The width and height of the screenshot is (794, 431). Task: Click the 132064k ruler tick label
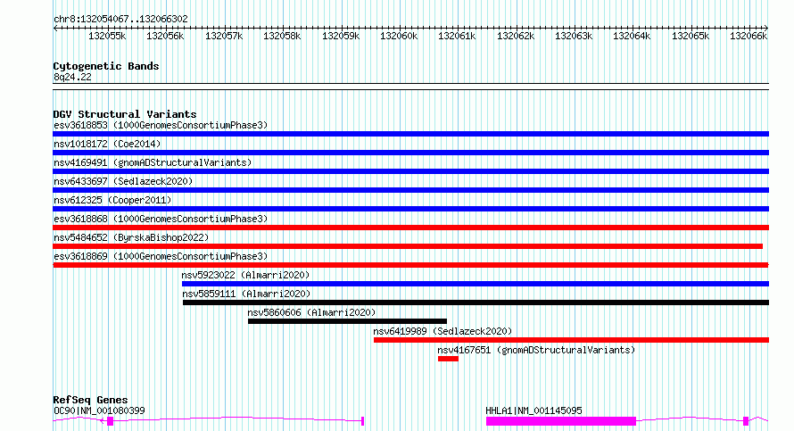(632, 36)
